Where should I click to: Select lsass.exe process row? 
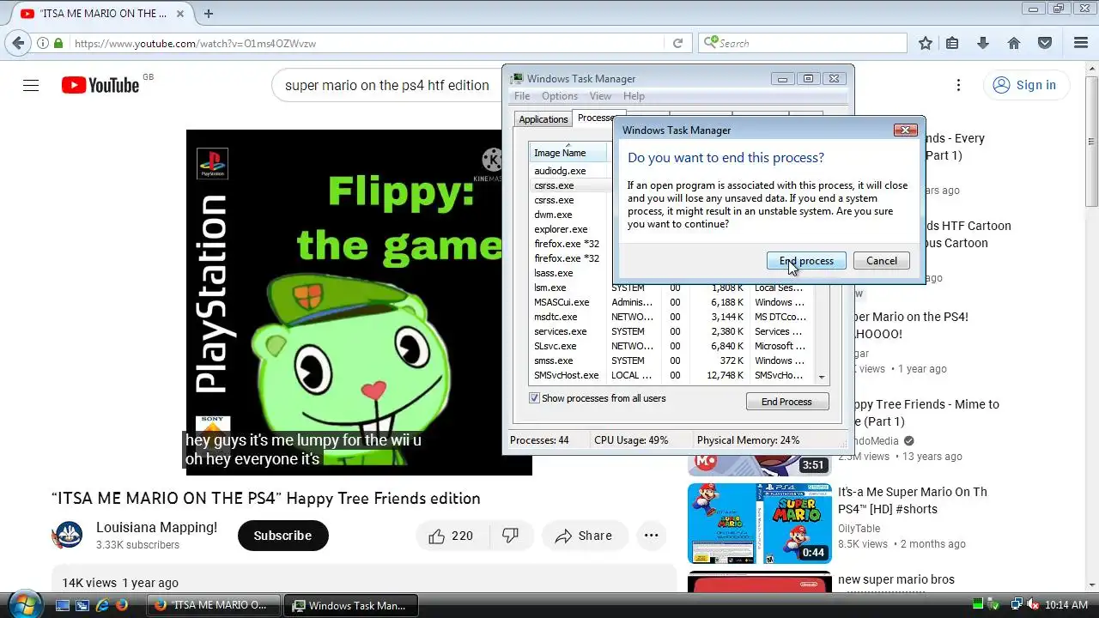point(569,273)
